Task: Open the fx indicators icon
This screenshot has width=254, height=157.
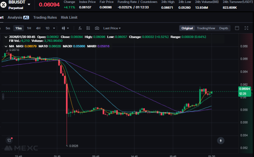Action: click(x=80, y=28)
